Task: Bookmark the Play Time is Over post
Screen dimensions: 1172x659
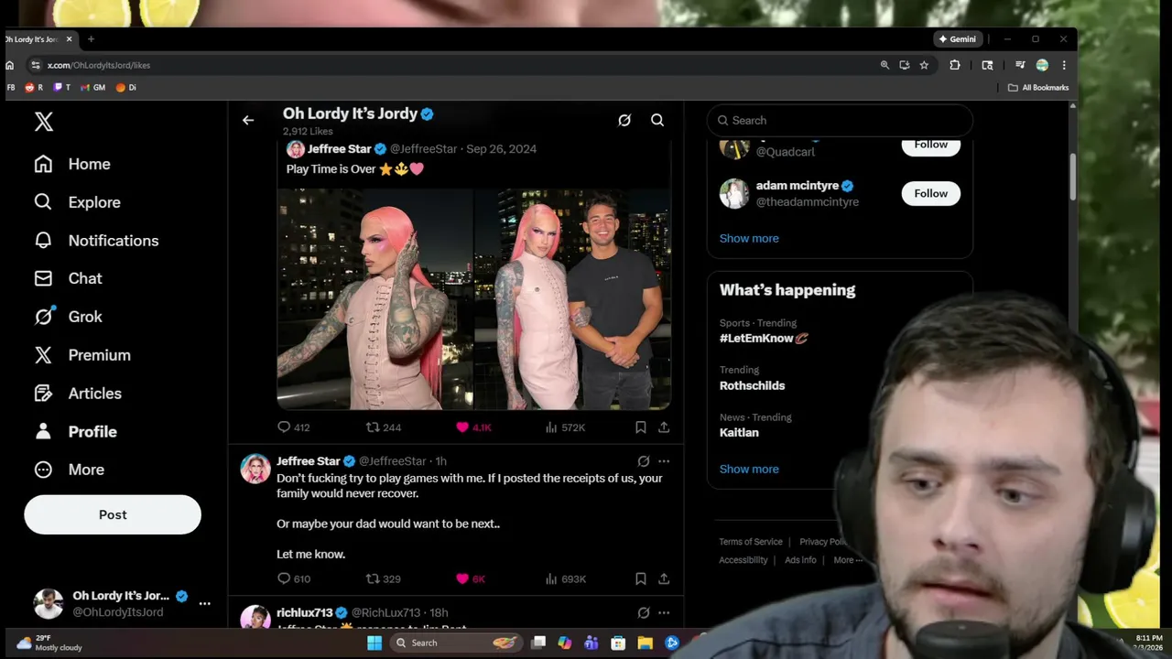Action: click(x=641, y=427)
